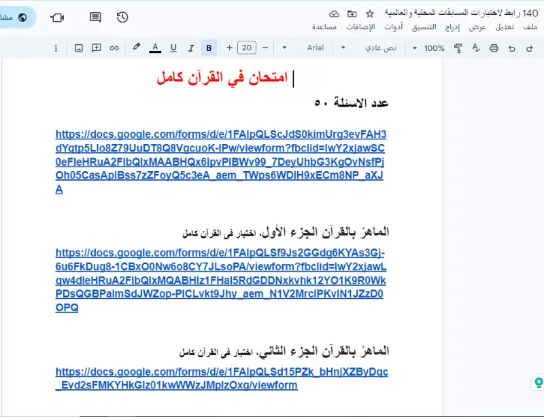Open تعديل (Edit) menu
The height and width of the screenshot is (417, 544).
click(505, 27)
